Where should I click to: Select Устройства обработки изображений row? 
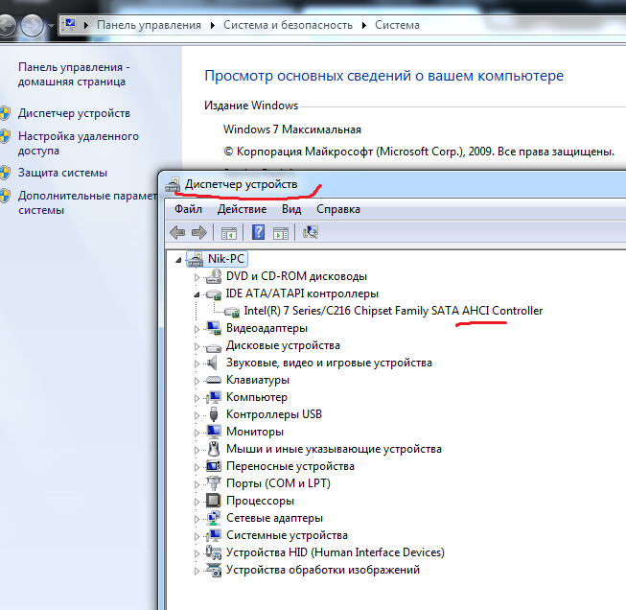[322, 570]
